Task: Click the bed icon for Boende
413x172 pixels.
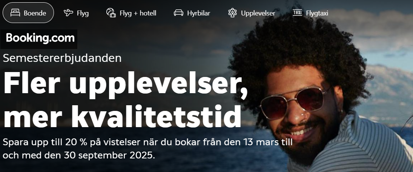Action: [x=15, y=13]
